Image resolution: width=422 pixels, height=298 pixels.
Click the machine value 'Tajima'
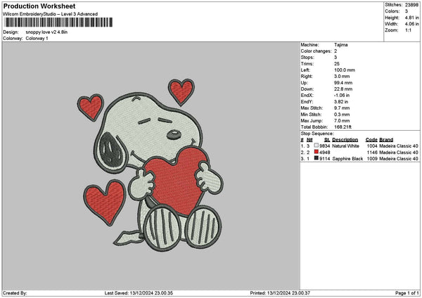[x=341, y=45]
